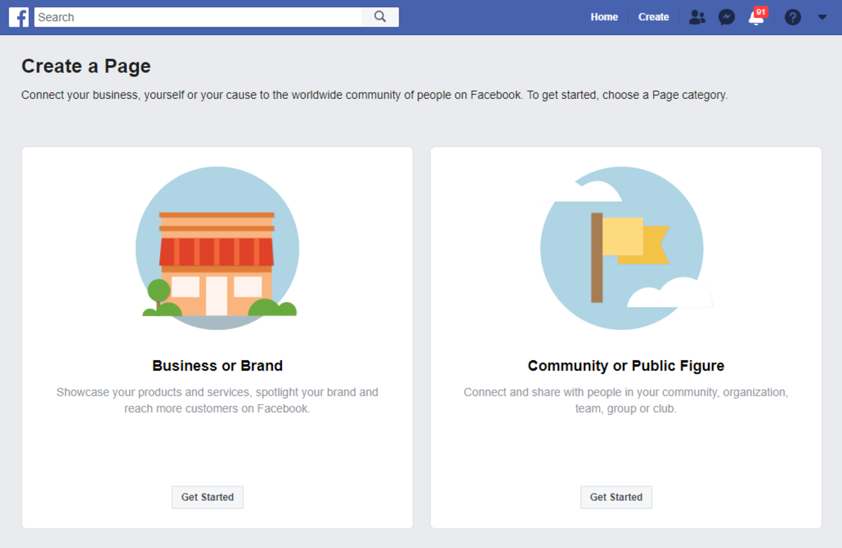Check notifications via the bell icon
This screenshot has width=842, height=548.
pyautogui.click(x=756, y=18)
